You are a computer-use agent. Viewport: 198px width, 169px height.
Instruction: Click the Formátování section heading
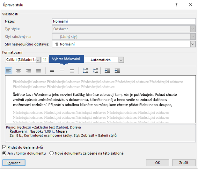12,52
